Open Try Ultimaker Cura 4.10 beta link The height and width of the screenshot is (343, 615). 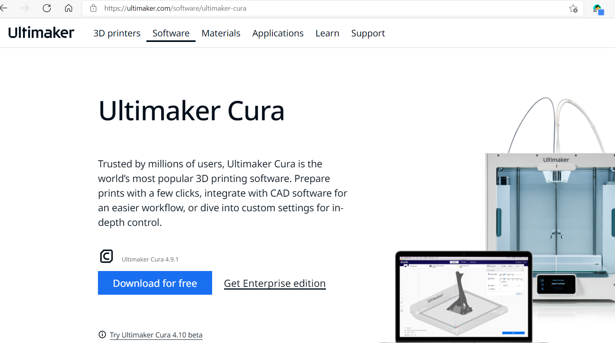[156, 335]
